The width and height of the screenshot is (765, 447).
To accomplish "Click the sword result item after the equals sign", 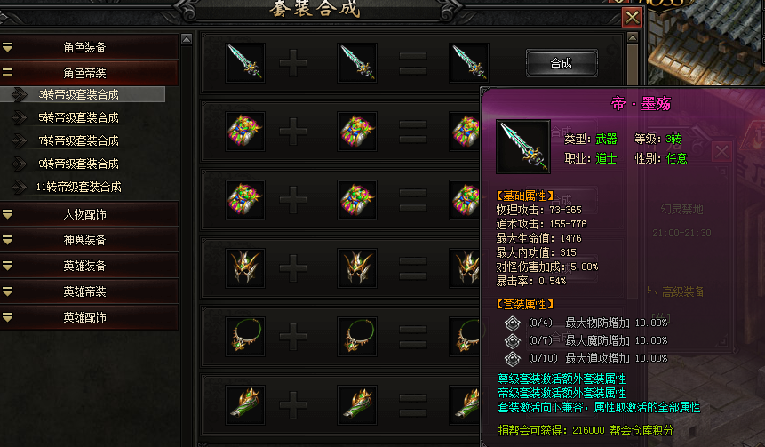I will (469, 62).
